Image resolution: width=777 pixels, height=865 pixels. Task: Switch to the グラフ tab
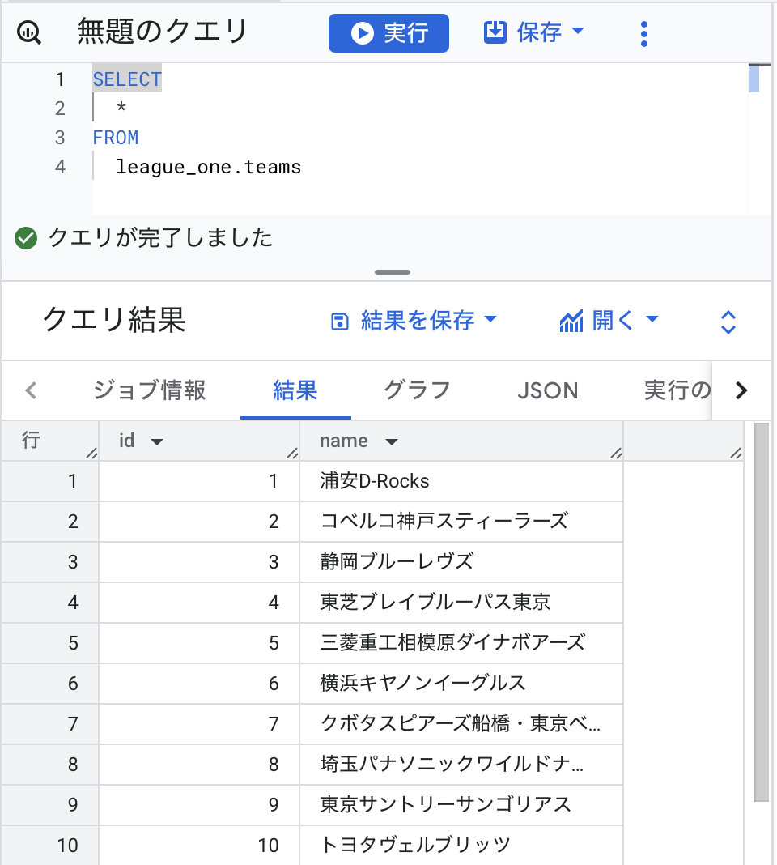coord(417,390)
